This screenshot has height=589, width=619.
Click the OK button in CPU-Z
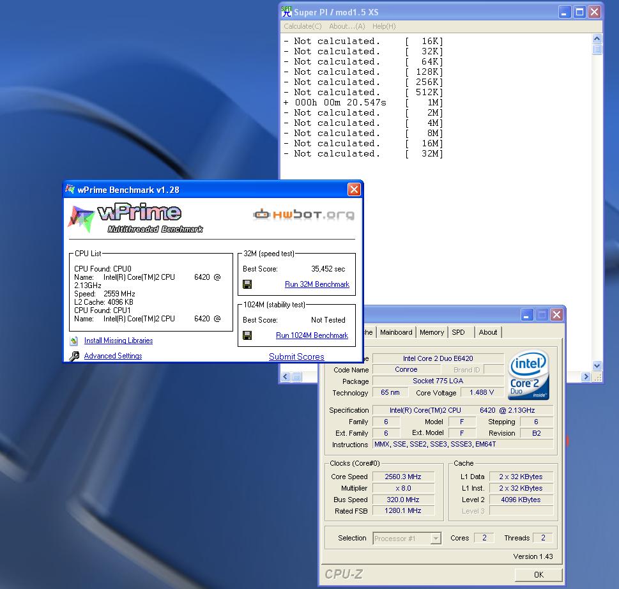click(x=539, y=574)
